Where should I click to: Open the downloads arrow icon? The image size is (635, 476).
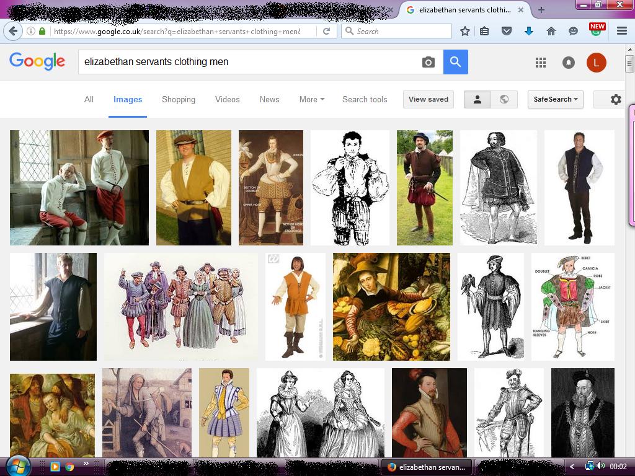pos(529,31)
